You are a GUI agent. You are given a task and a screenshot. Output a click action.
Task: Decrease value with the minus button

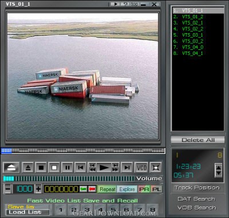[8, 189]
